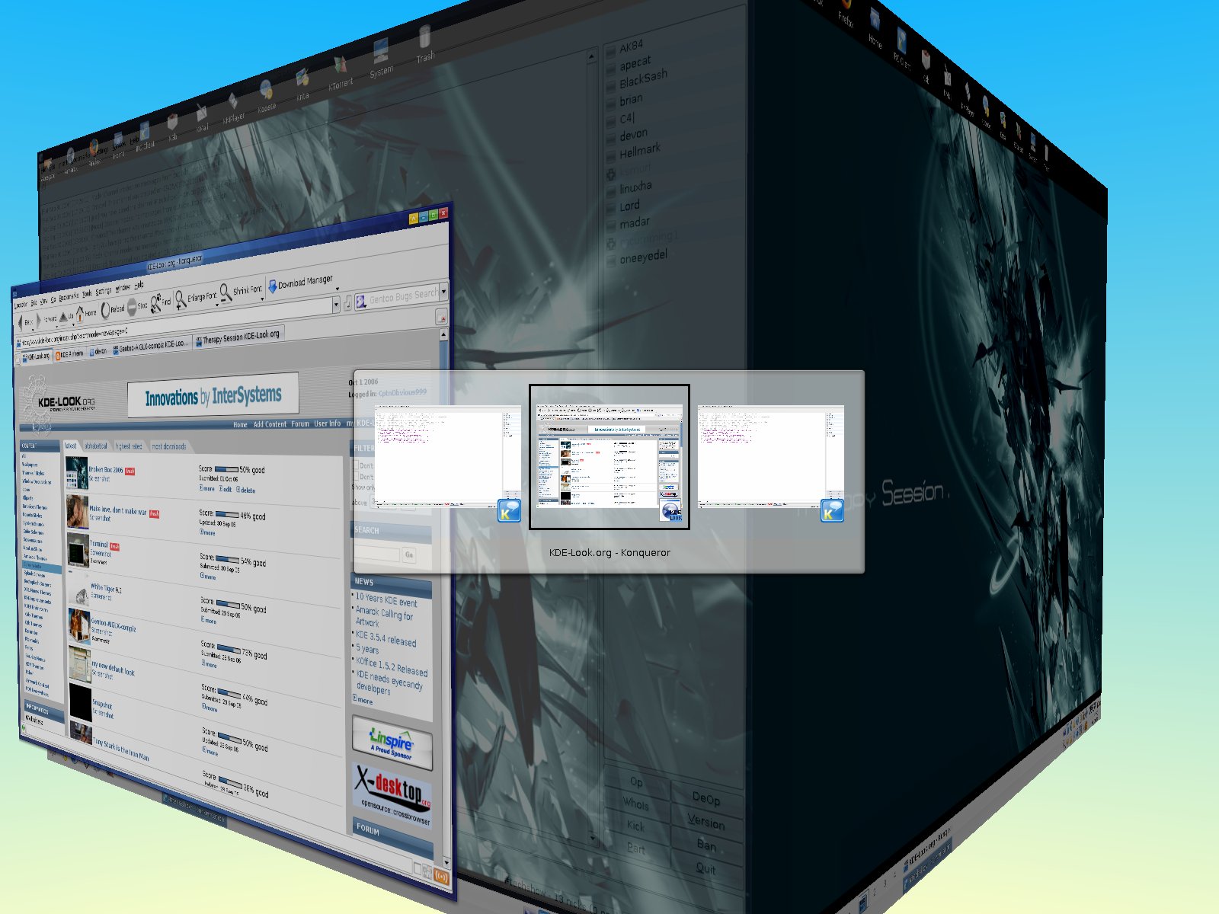Switch to the devon tab in Konqueror
Screen dimensions: 1219x914
pos(99,352)
